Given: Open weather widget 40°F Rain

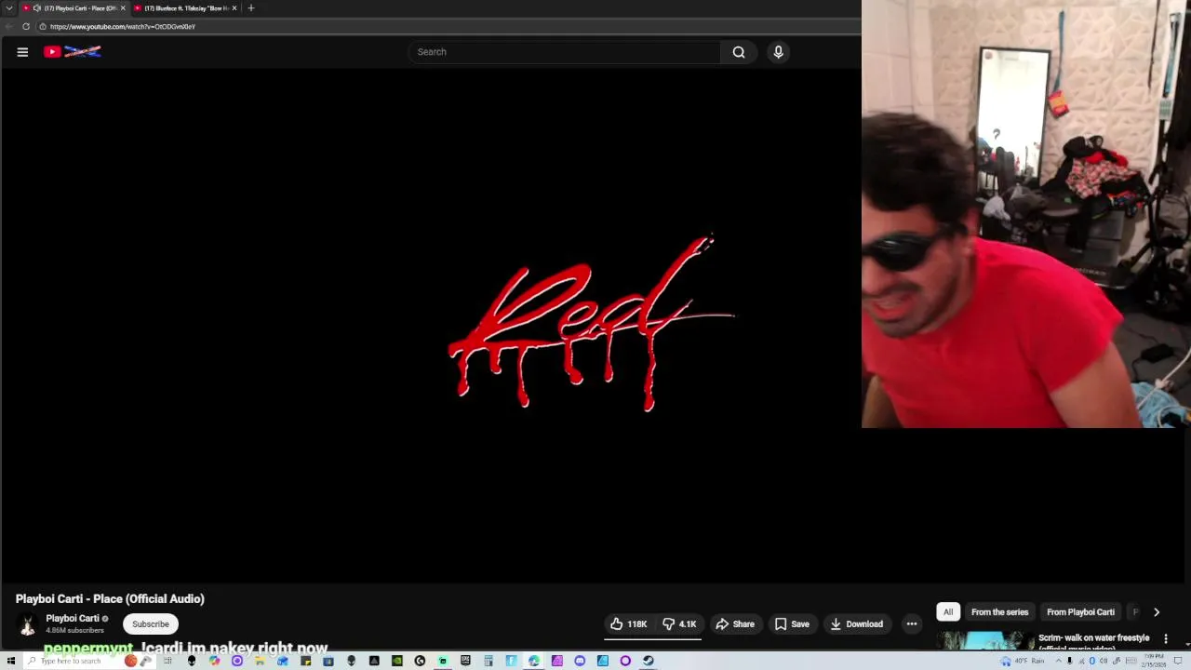Looking at the screenshot, I should pyautogui.click(x=1022, y=661).
